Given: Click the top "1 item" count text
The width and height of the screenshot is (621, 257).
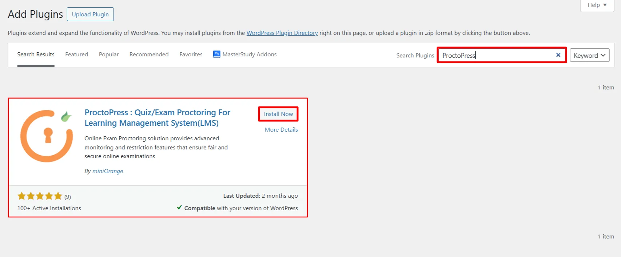Looking at the screenshot, I should coord(606,87).
